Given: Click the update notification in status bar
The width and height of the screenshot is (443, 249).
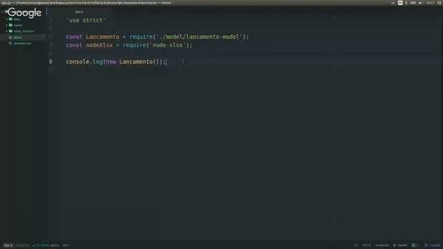Looking at the screenshot, I should click(432, 246).
